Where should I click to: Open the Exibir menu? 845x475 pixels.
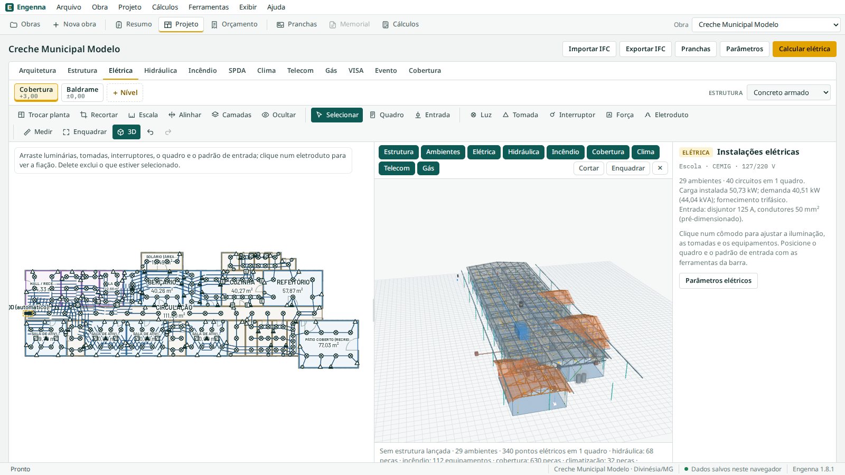pyautogui.click(x=248, y=7)
